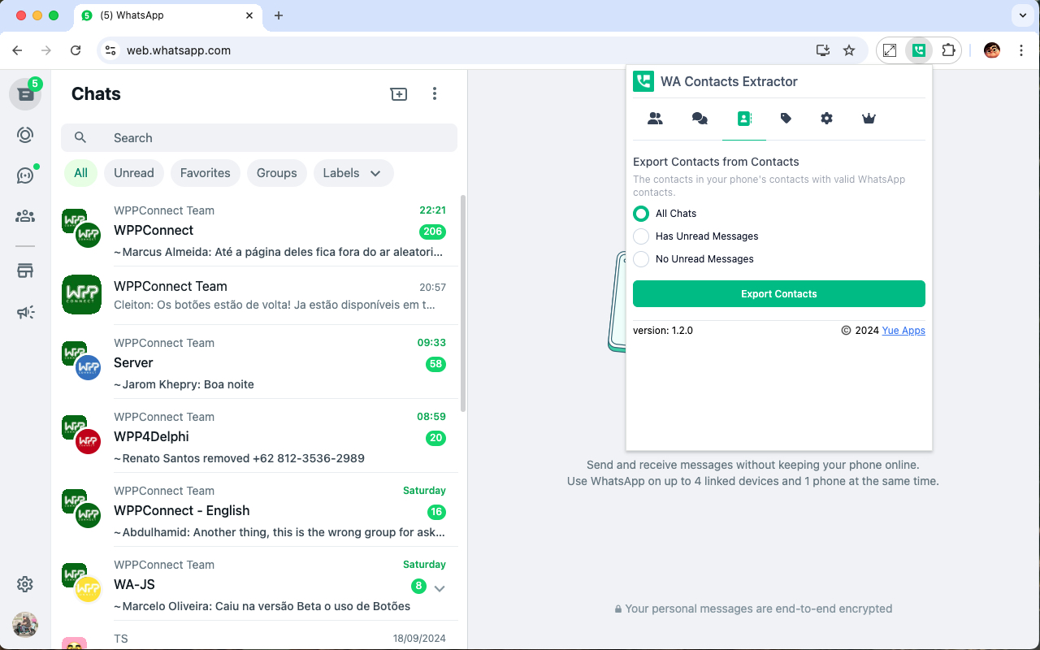Open the Extensions puzzle icon
This screenshot has height=650, width=1040.
click(x=948, y=50)
